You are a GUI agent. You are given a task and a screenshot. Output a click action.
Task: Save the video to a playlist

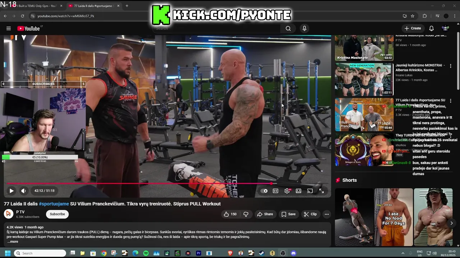(288, 214)
